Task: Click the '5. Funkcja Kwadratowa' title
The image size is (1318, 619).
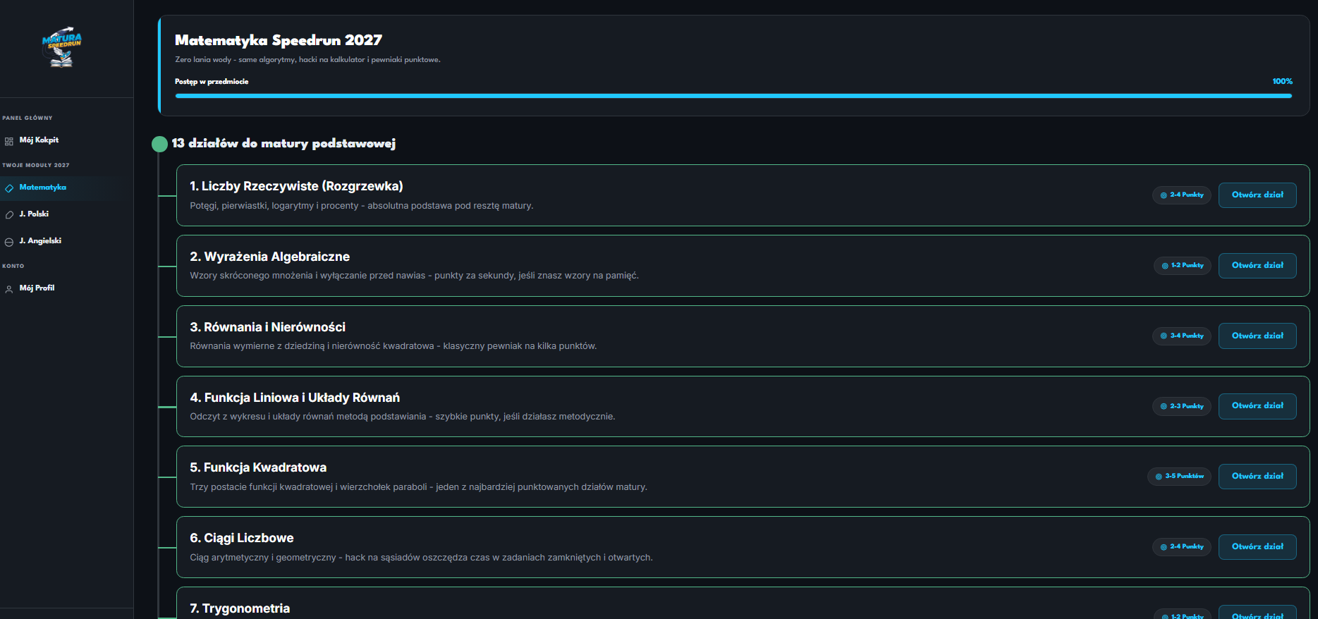Action: click(258, 467)
